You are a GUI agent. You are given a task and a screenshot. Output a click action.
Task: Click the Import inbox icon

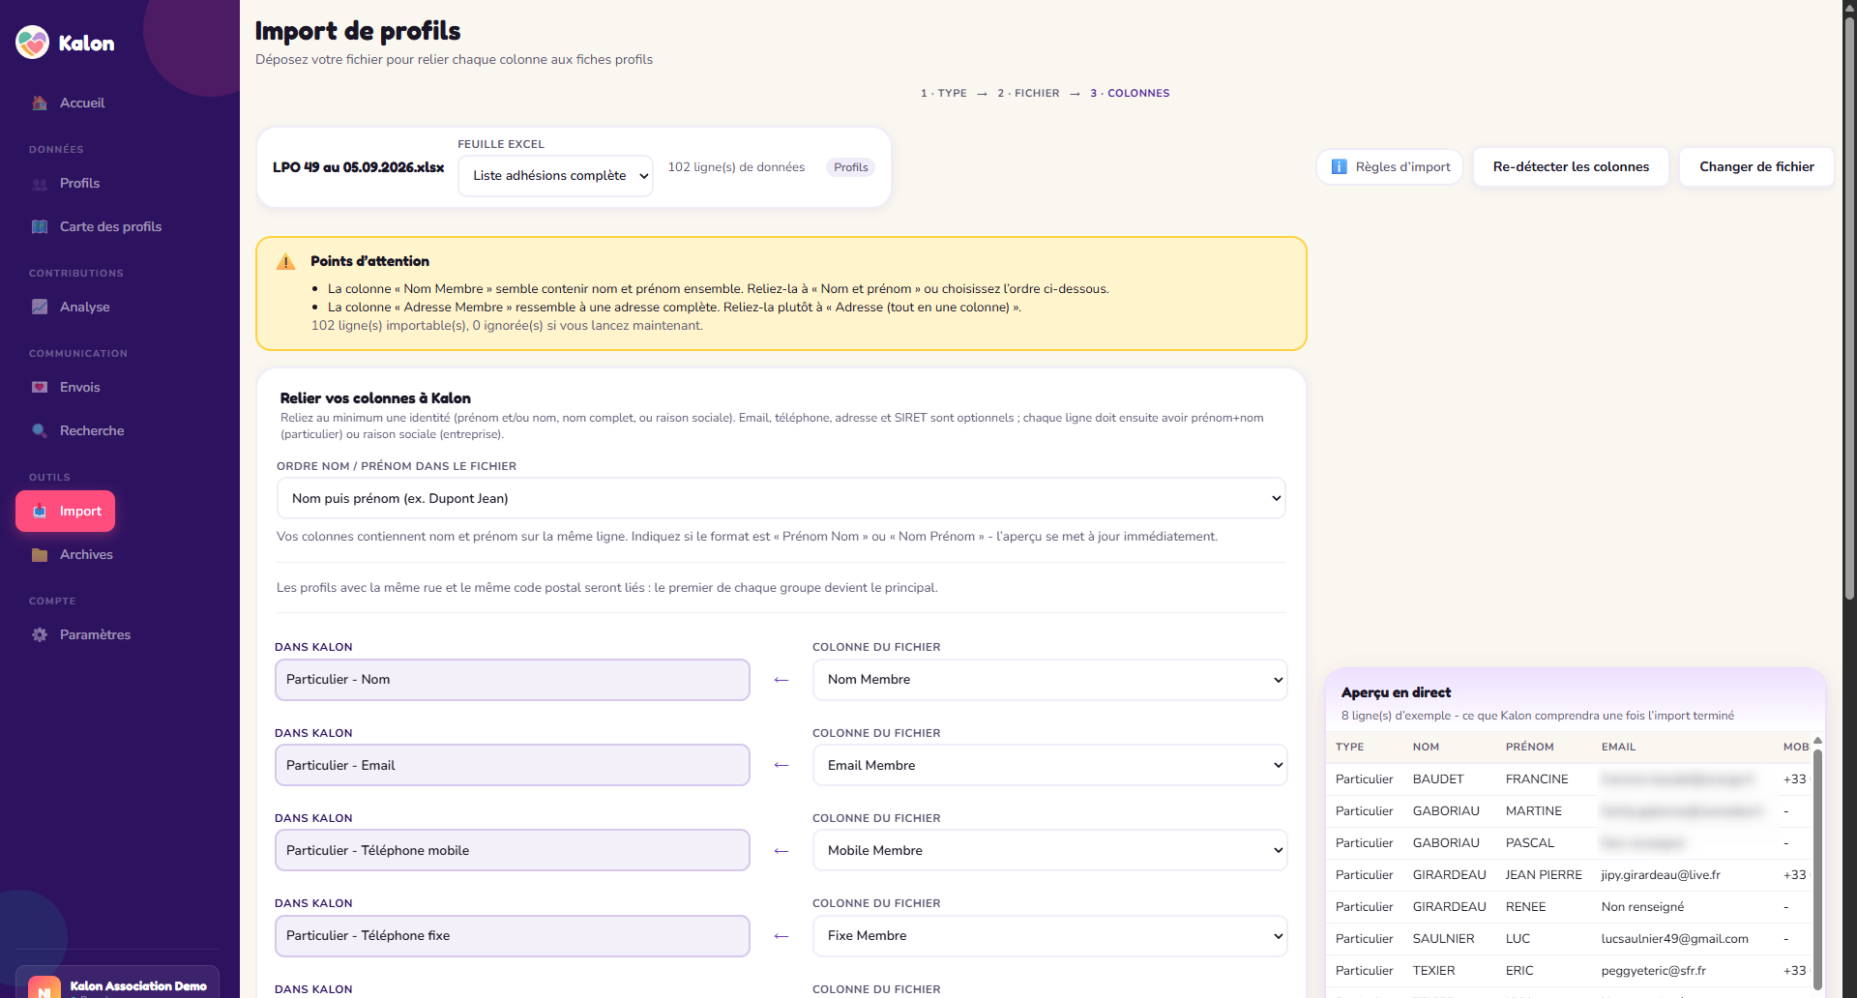[40, 512]
